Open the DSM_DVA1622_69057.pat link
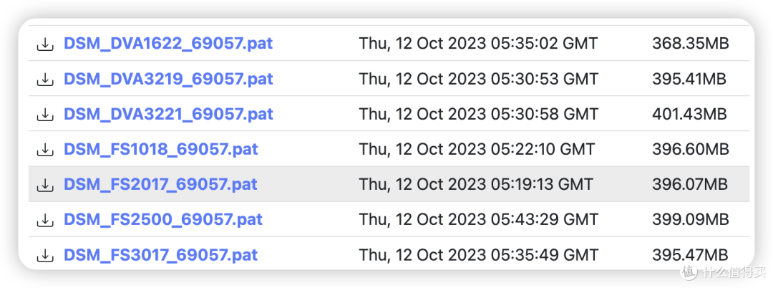The image size is (773, 288). coord(168,44)
